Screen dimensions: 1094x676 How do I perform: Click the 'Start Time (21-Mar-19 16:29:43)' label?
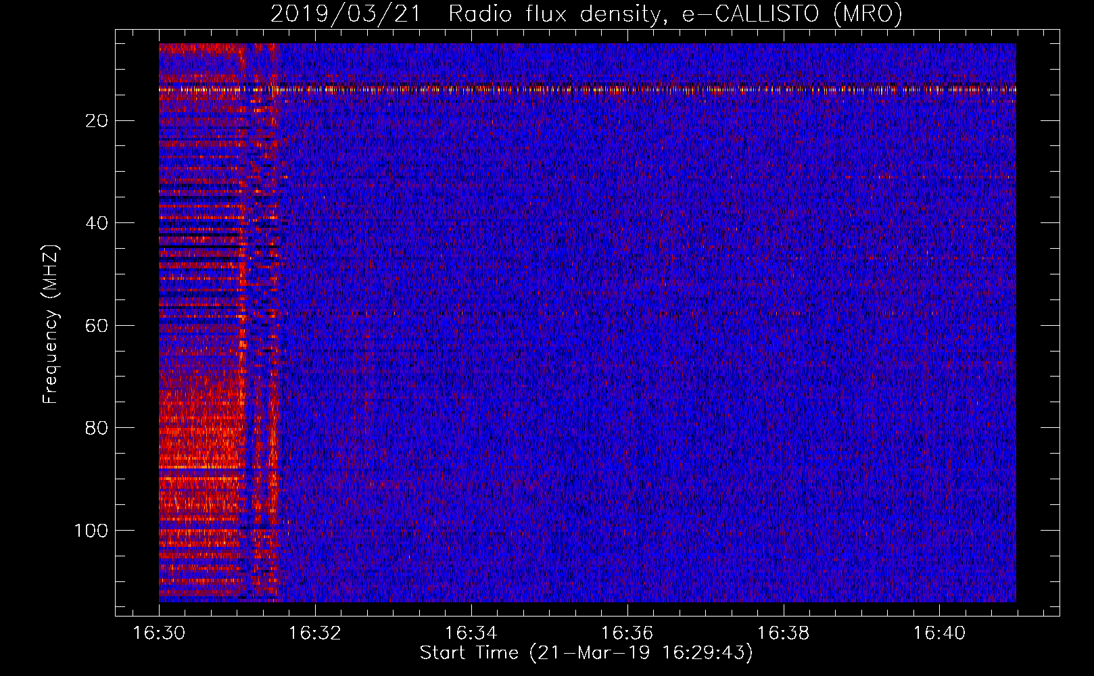(x=586, y=653)
